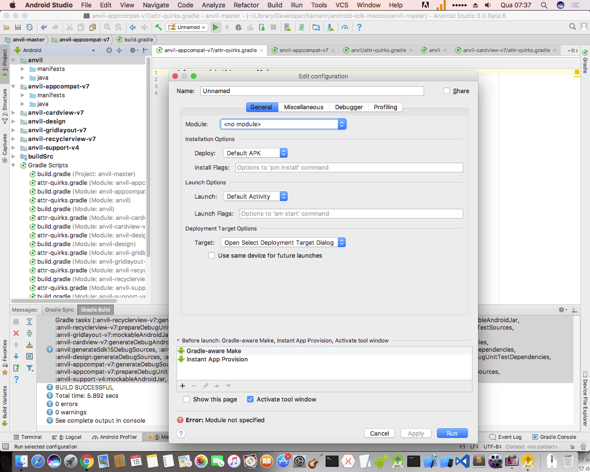Open the Launch dropdown set to Default Activity
Screen dimensions: 590x472
tap(255, 196)
